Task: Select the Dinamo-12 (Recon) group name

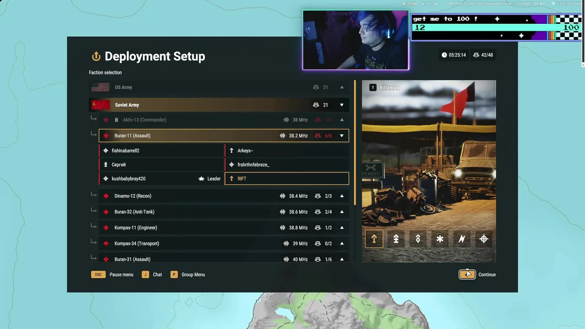Action: coord(133,196)
